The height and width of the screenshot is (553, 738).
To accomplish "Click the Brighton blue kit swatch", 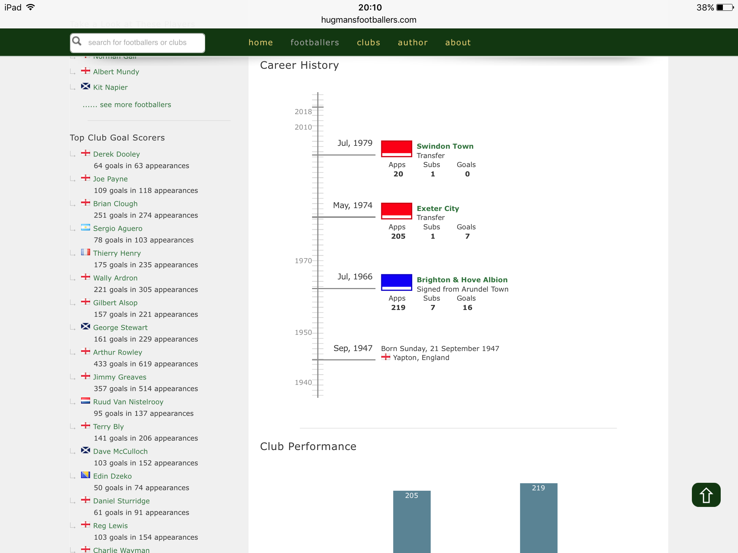I will (x=396, y=282).
